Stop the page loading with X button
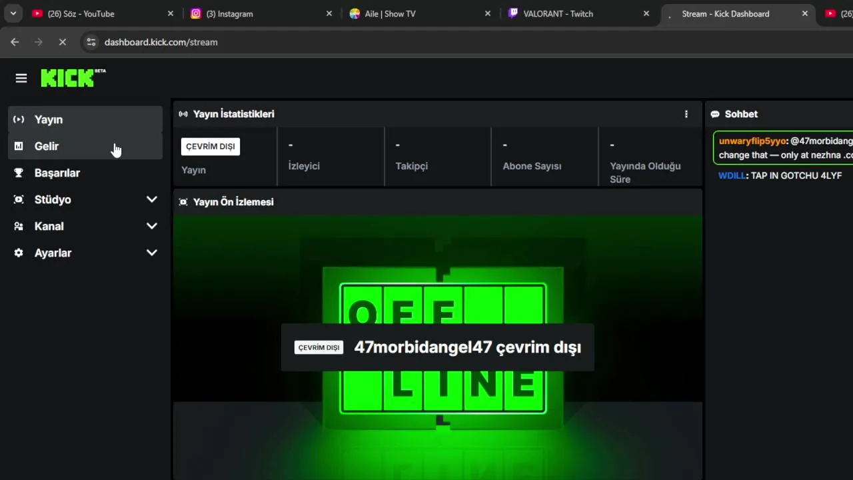The width and height of the screenshot is (853, 480). coord(63,42)
